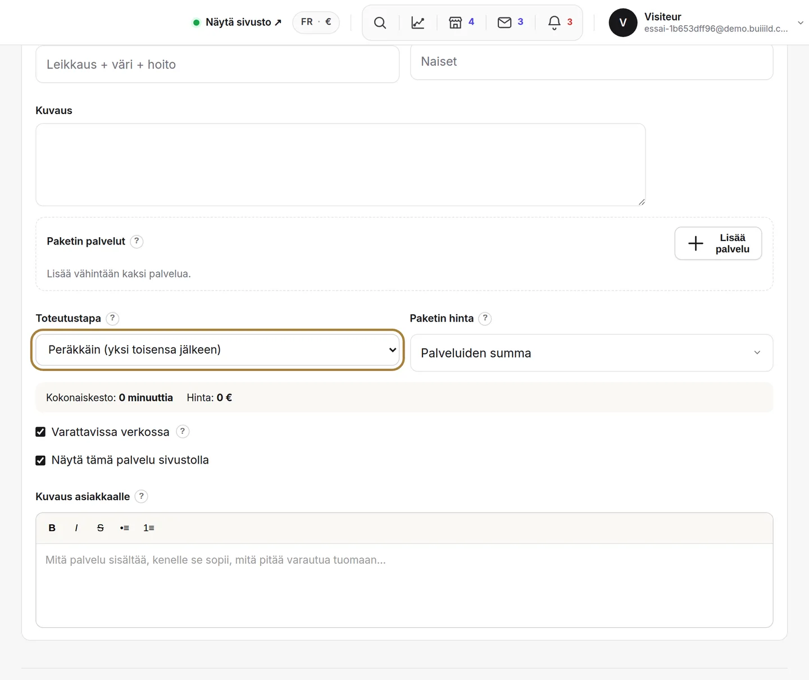The height and width of the screenshot is (680, 809).
Task: Open the Toteutustapa dropdown
Action: 217,350
